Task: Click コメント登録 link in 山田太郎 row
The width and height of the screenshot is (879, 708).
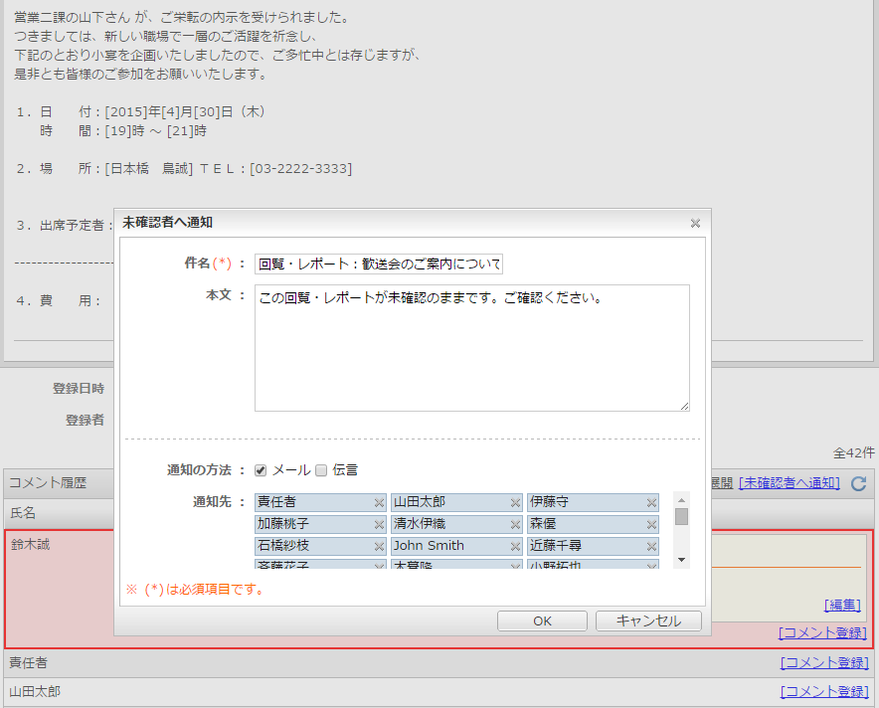Action: coord(823,692)
